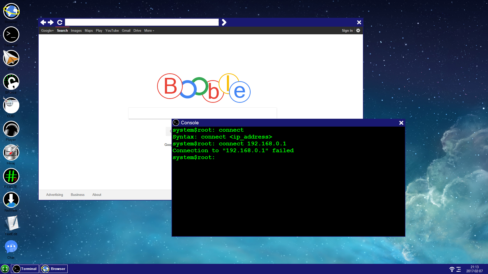Expand the browser bookmarks with forward arrow
The width and height of the screenshot is (488, 274).
(224, 22)
